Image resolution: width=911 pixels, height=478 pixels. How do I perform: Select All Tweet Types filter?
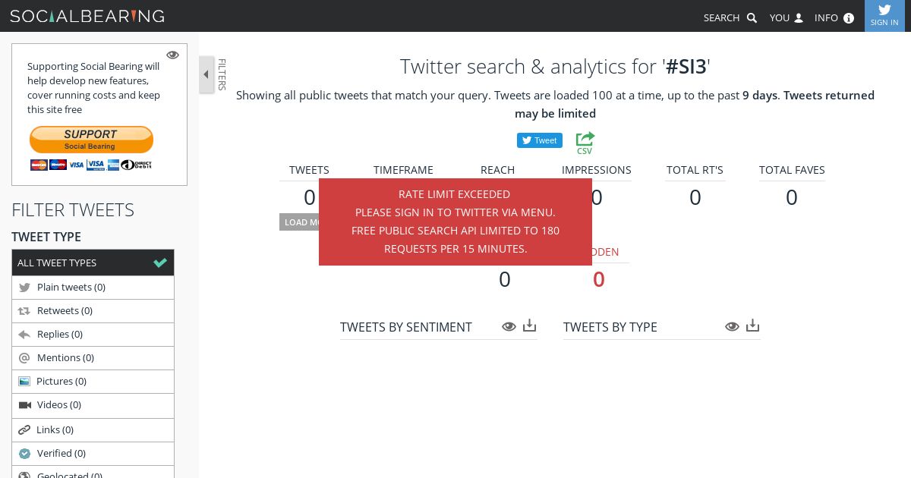pos(93,263)
